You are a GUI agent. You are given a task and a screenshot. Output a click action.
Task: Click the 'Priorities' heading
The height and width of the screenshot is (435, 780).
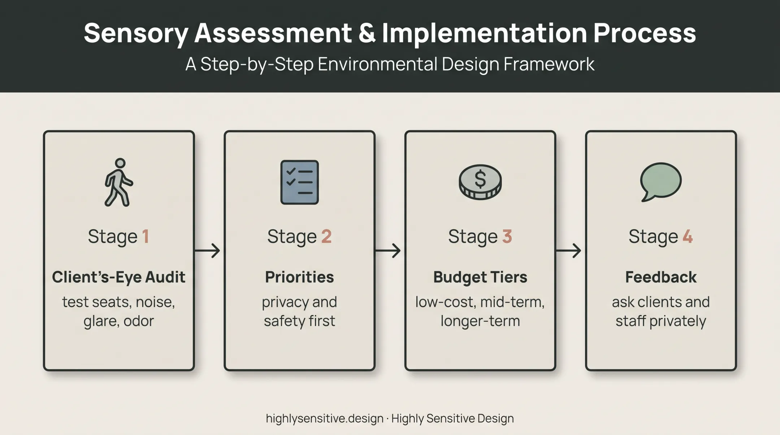299,277
